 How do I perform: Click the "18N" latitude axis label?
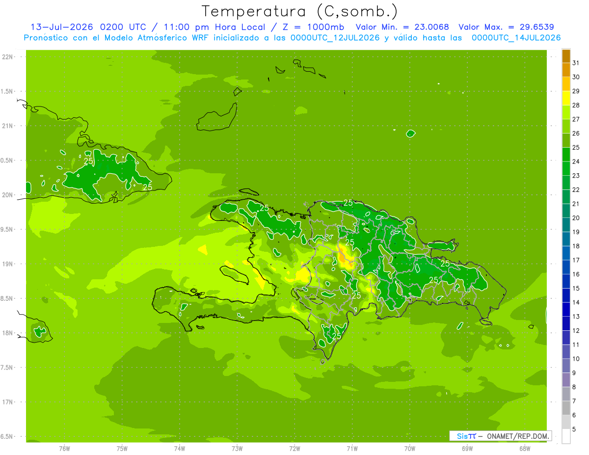click(x=7, y=333)
